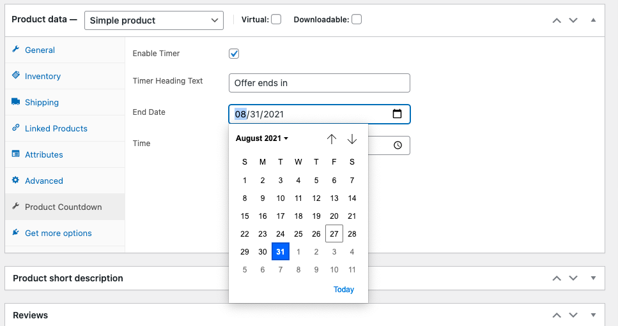This screenshot has width=618, height=326.
Task: Open the calendar picker icon in End Date
Action: (397, 114)
